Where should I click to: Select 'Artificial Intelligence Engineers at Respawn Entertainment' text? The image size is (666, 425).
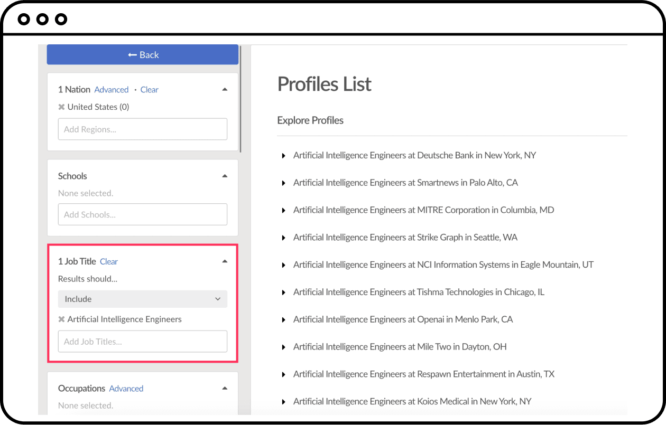(400, 374)
